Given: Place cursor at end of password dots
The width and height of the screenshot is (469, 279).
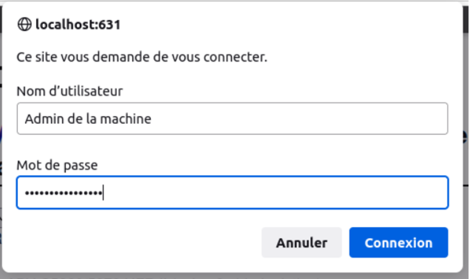Looking at the screenshot, I should coord(103,193).
